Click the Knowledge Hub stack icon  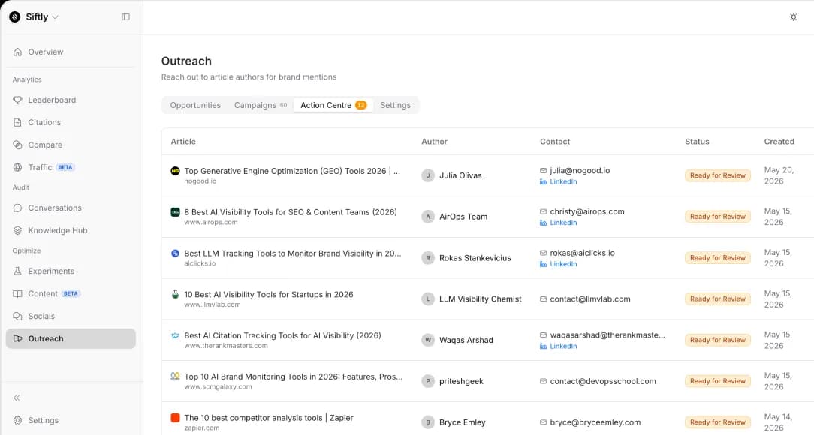click(x=17, y=230)
